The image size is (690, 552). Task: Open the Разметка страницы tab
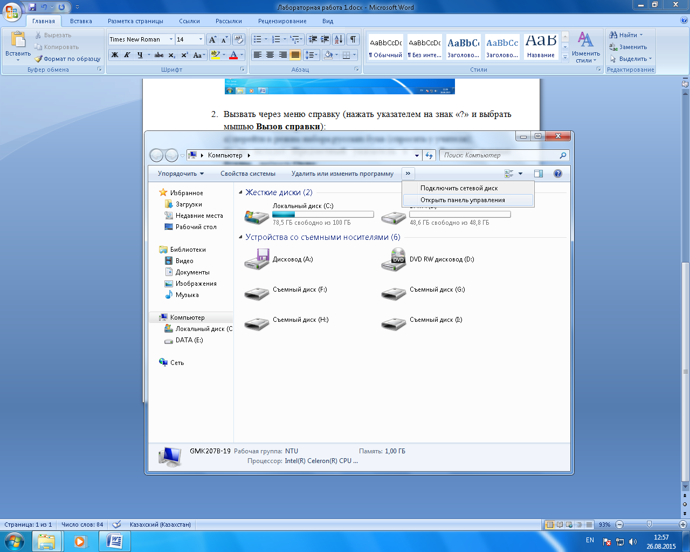tap(135, 21)
